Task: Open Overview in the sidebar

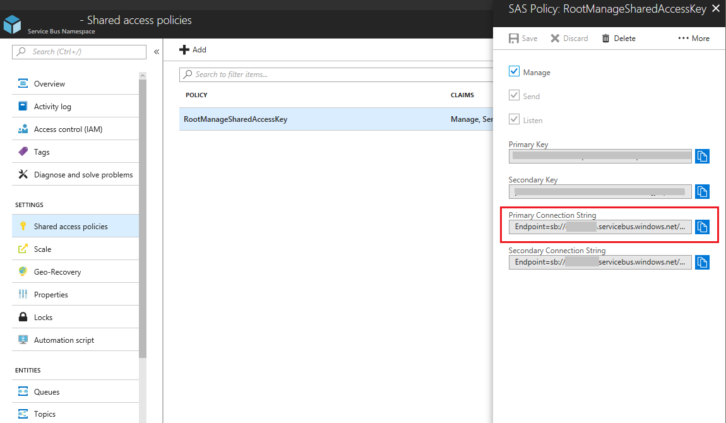Action: click(x=76, y=83)
